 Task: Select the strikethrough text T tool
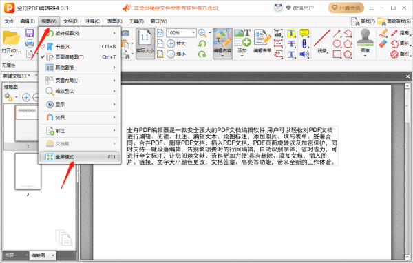click(291, 44)
